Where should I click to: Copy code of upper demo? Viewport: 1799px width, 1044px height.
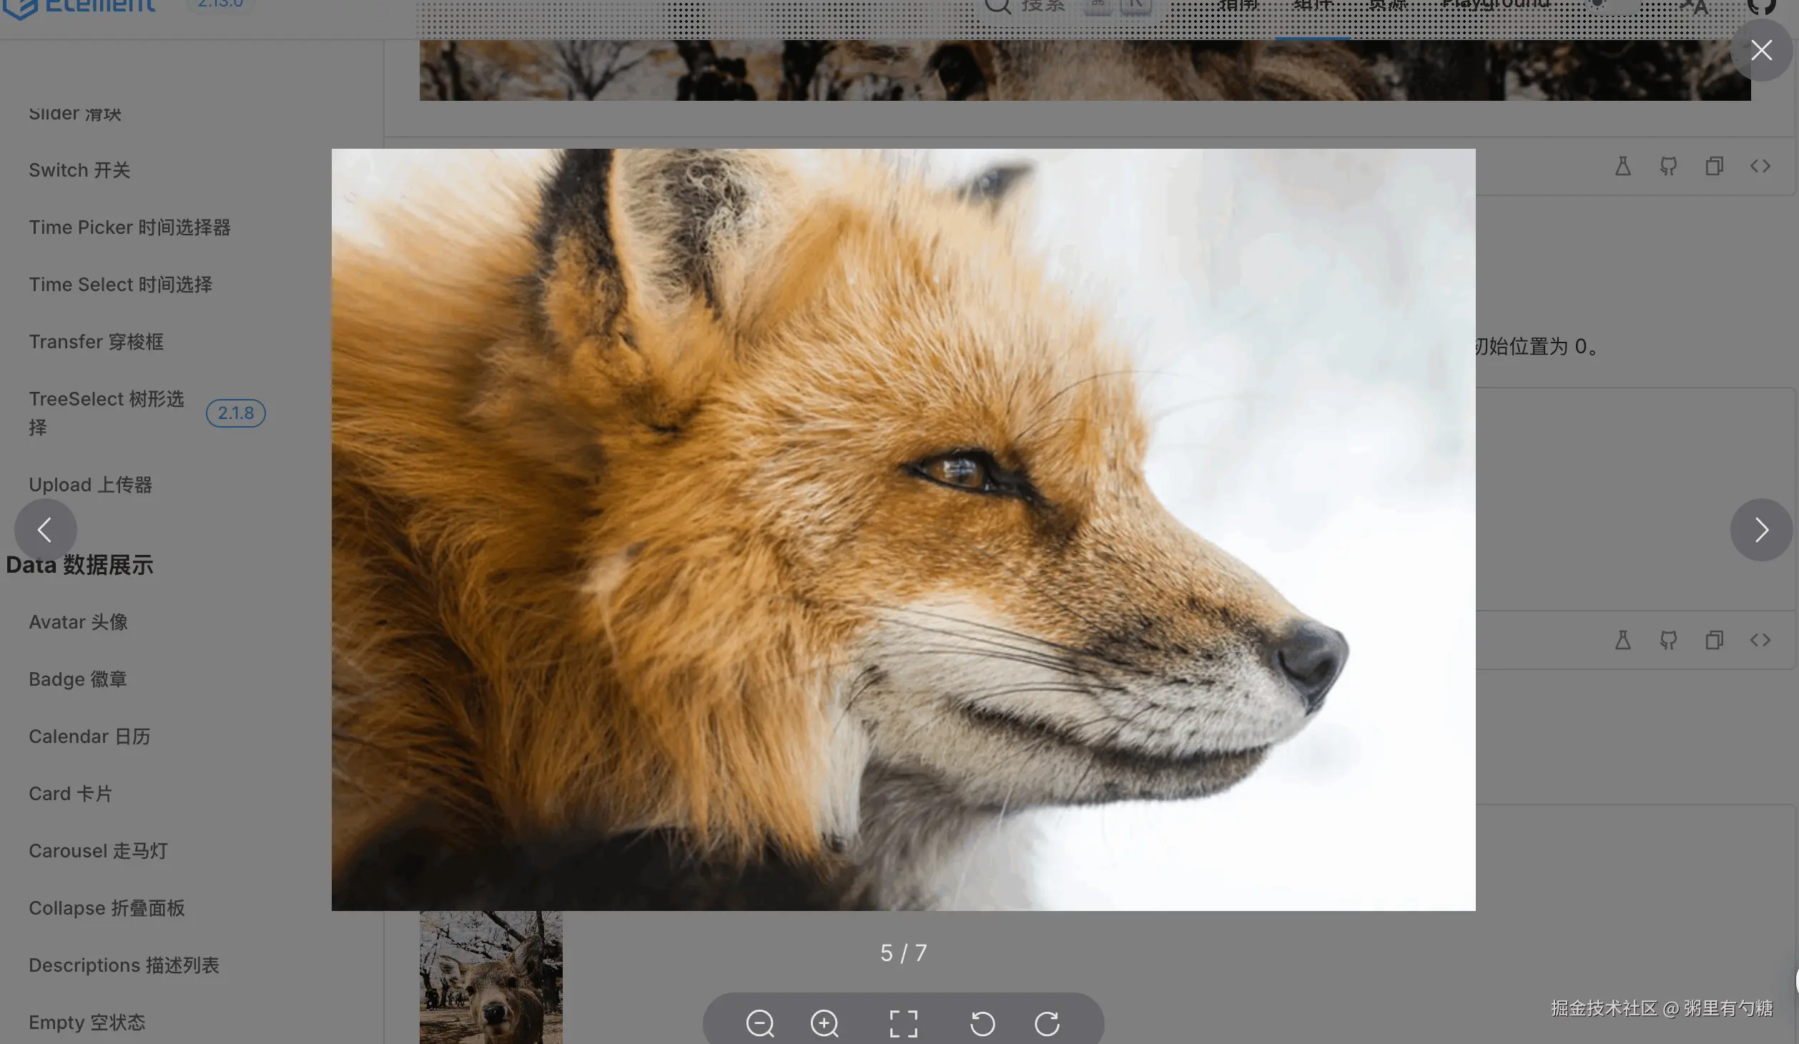(1714, 167)
